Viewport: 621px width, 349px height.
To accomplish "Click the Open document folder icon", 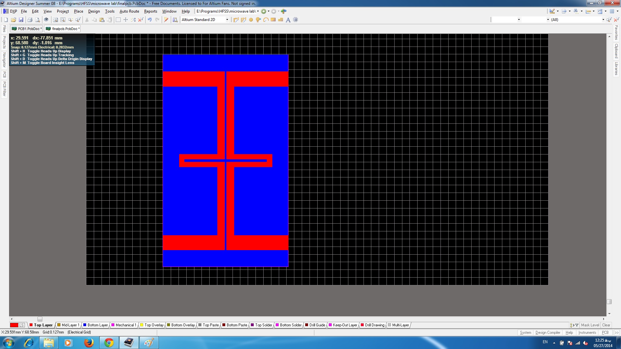I will [13, 20].
